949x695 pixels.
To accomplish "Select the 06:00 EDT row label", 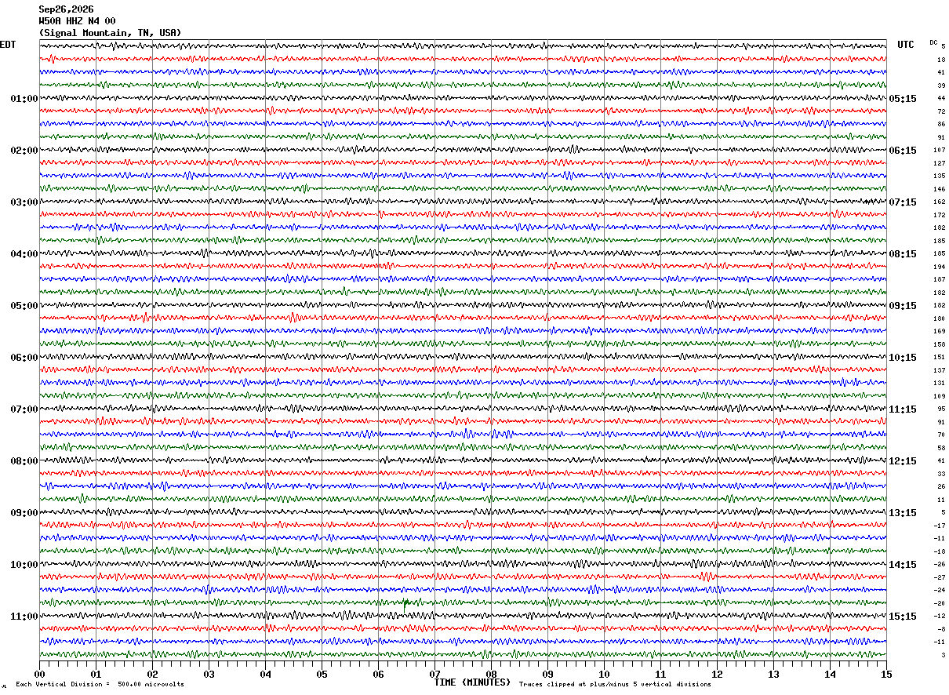I will (24, 358).
